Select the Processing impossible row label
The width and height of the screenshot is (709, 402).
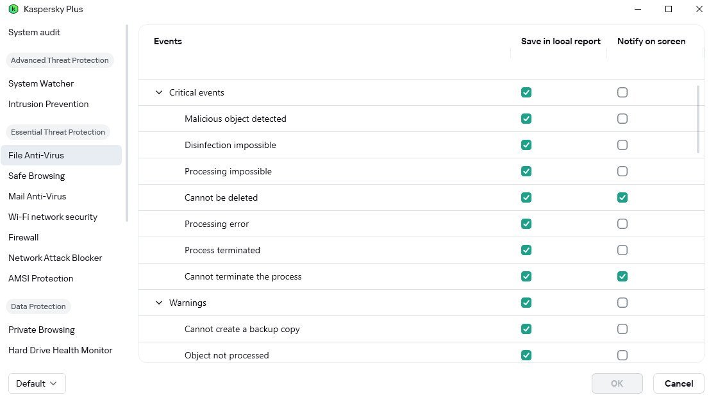tap(228, 171)
